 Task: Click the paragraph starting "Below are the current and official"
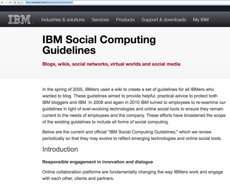pos(132,135)
